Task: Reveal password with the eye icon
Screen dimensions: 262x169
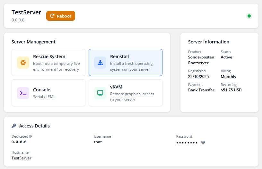Action: (x=203, y=142)
